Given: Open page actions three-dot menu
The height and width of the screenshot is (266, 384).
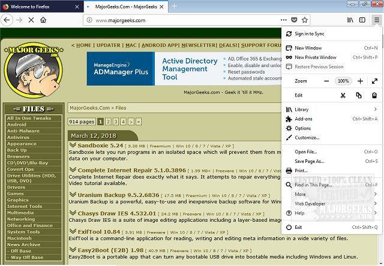Looking at the screenshot, I should pyautogui.click(x=284, y=20).
